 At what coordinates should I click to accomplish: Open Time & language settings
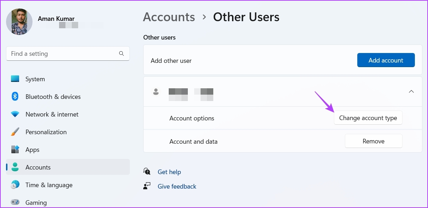(x=49, y=185)
